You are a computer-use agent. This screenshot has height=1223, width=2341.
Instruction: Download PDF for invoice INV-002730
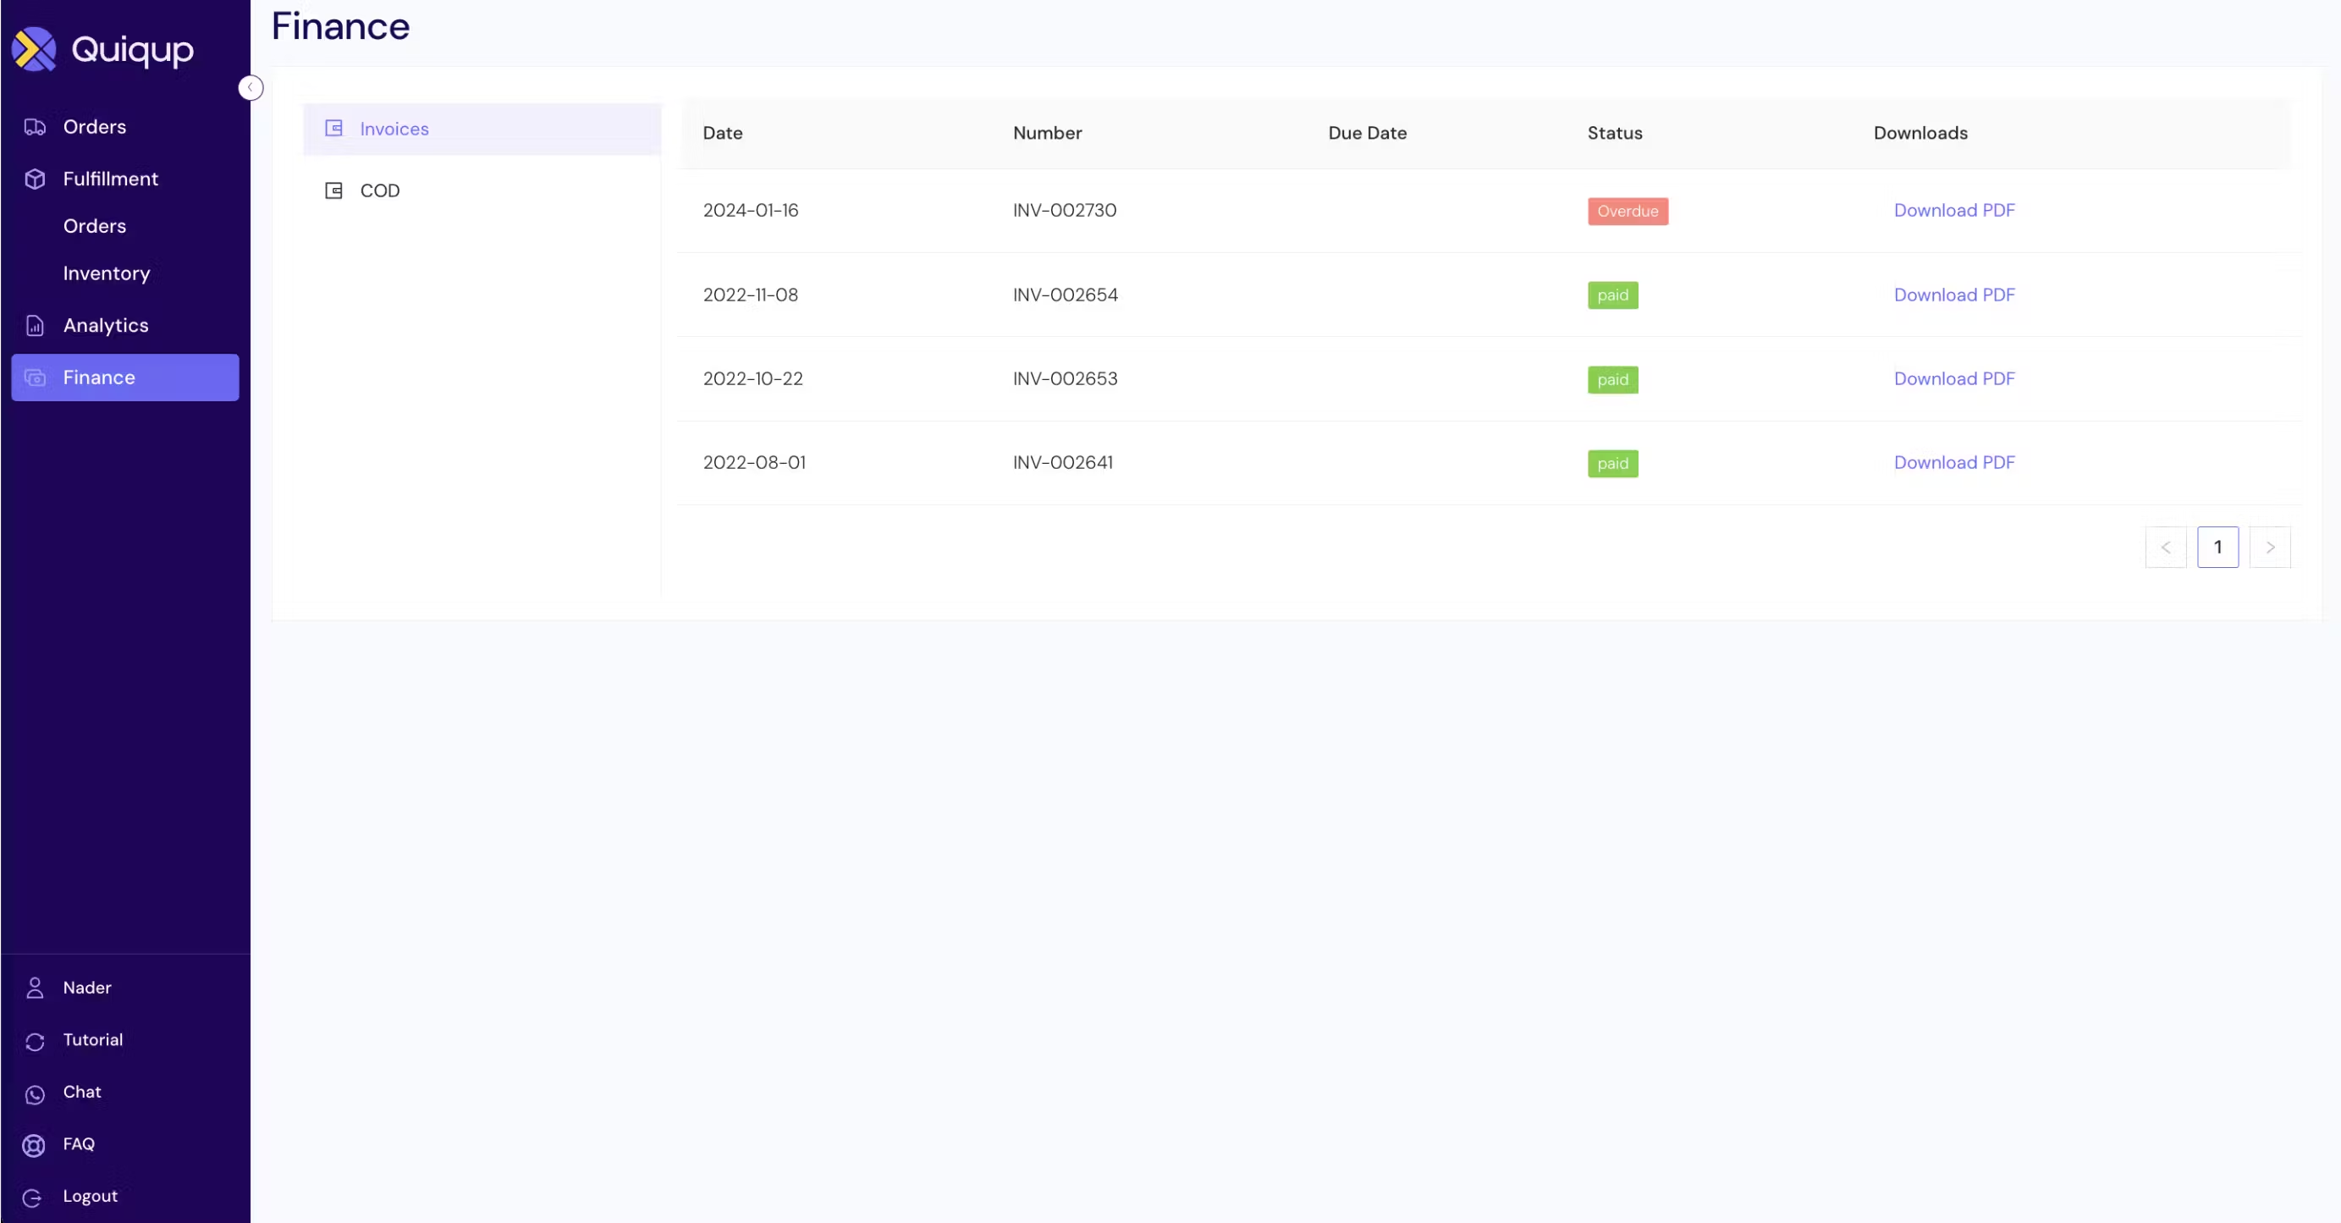tap(1954, 211)
